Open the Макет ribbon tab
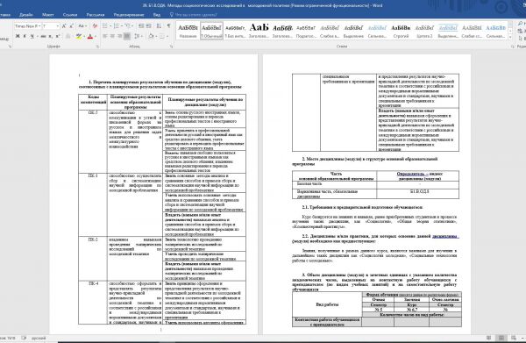526x343 pixels. tap(47, 15)
